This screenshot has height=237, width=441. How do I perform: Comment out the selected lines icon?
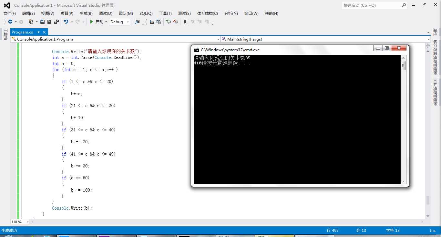[x=169, y=22]
